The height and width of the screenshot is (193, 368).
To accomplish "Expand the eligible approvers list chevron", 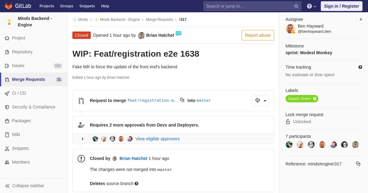I will pyautogui.click(x=82, y=139).
